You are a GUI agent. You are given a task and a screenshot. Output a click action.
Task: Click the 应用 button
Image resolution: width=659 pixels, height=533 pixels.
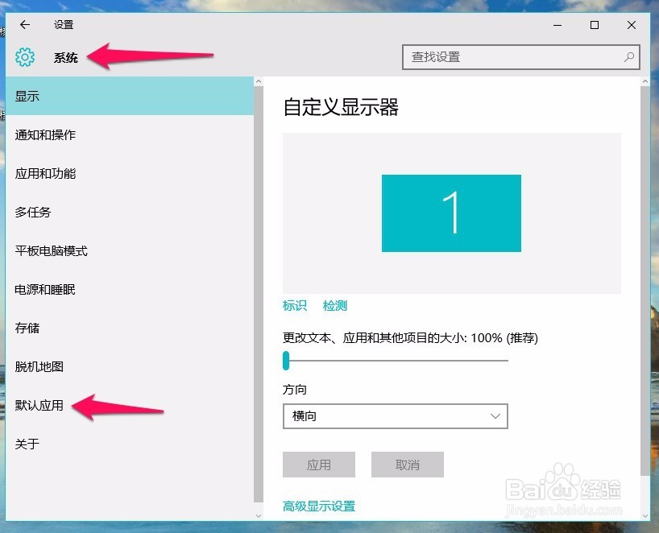318,465
